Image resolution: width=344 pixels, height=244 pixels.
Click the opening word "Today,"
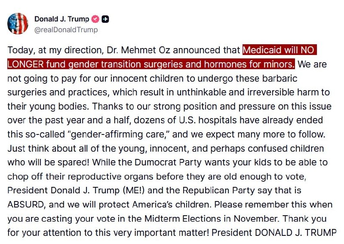21,50
